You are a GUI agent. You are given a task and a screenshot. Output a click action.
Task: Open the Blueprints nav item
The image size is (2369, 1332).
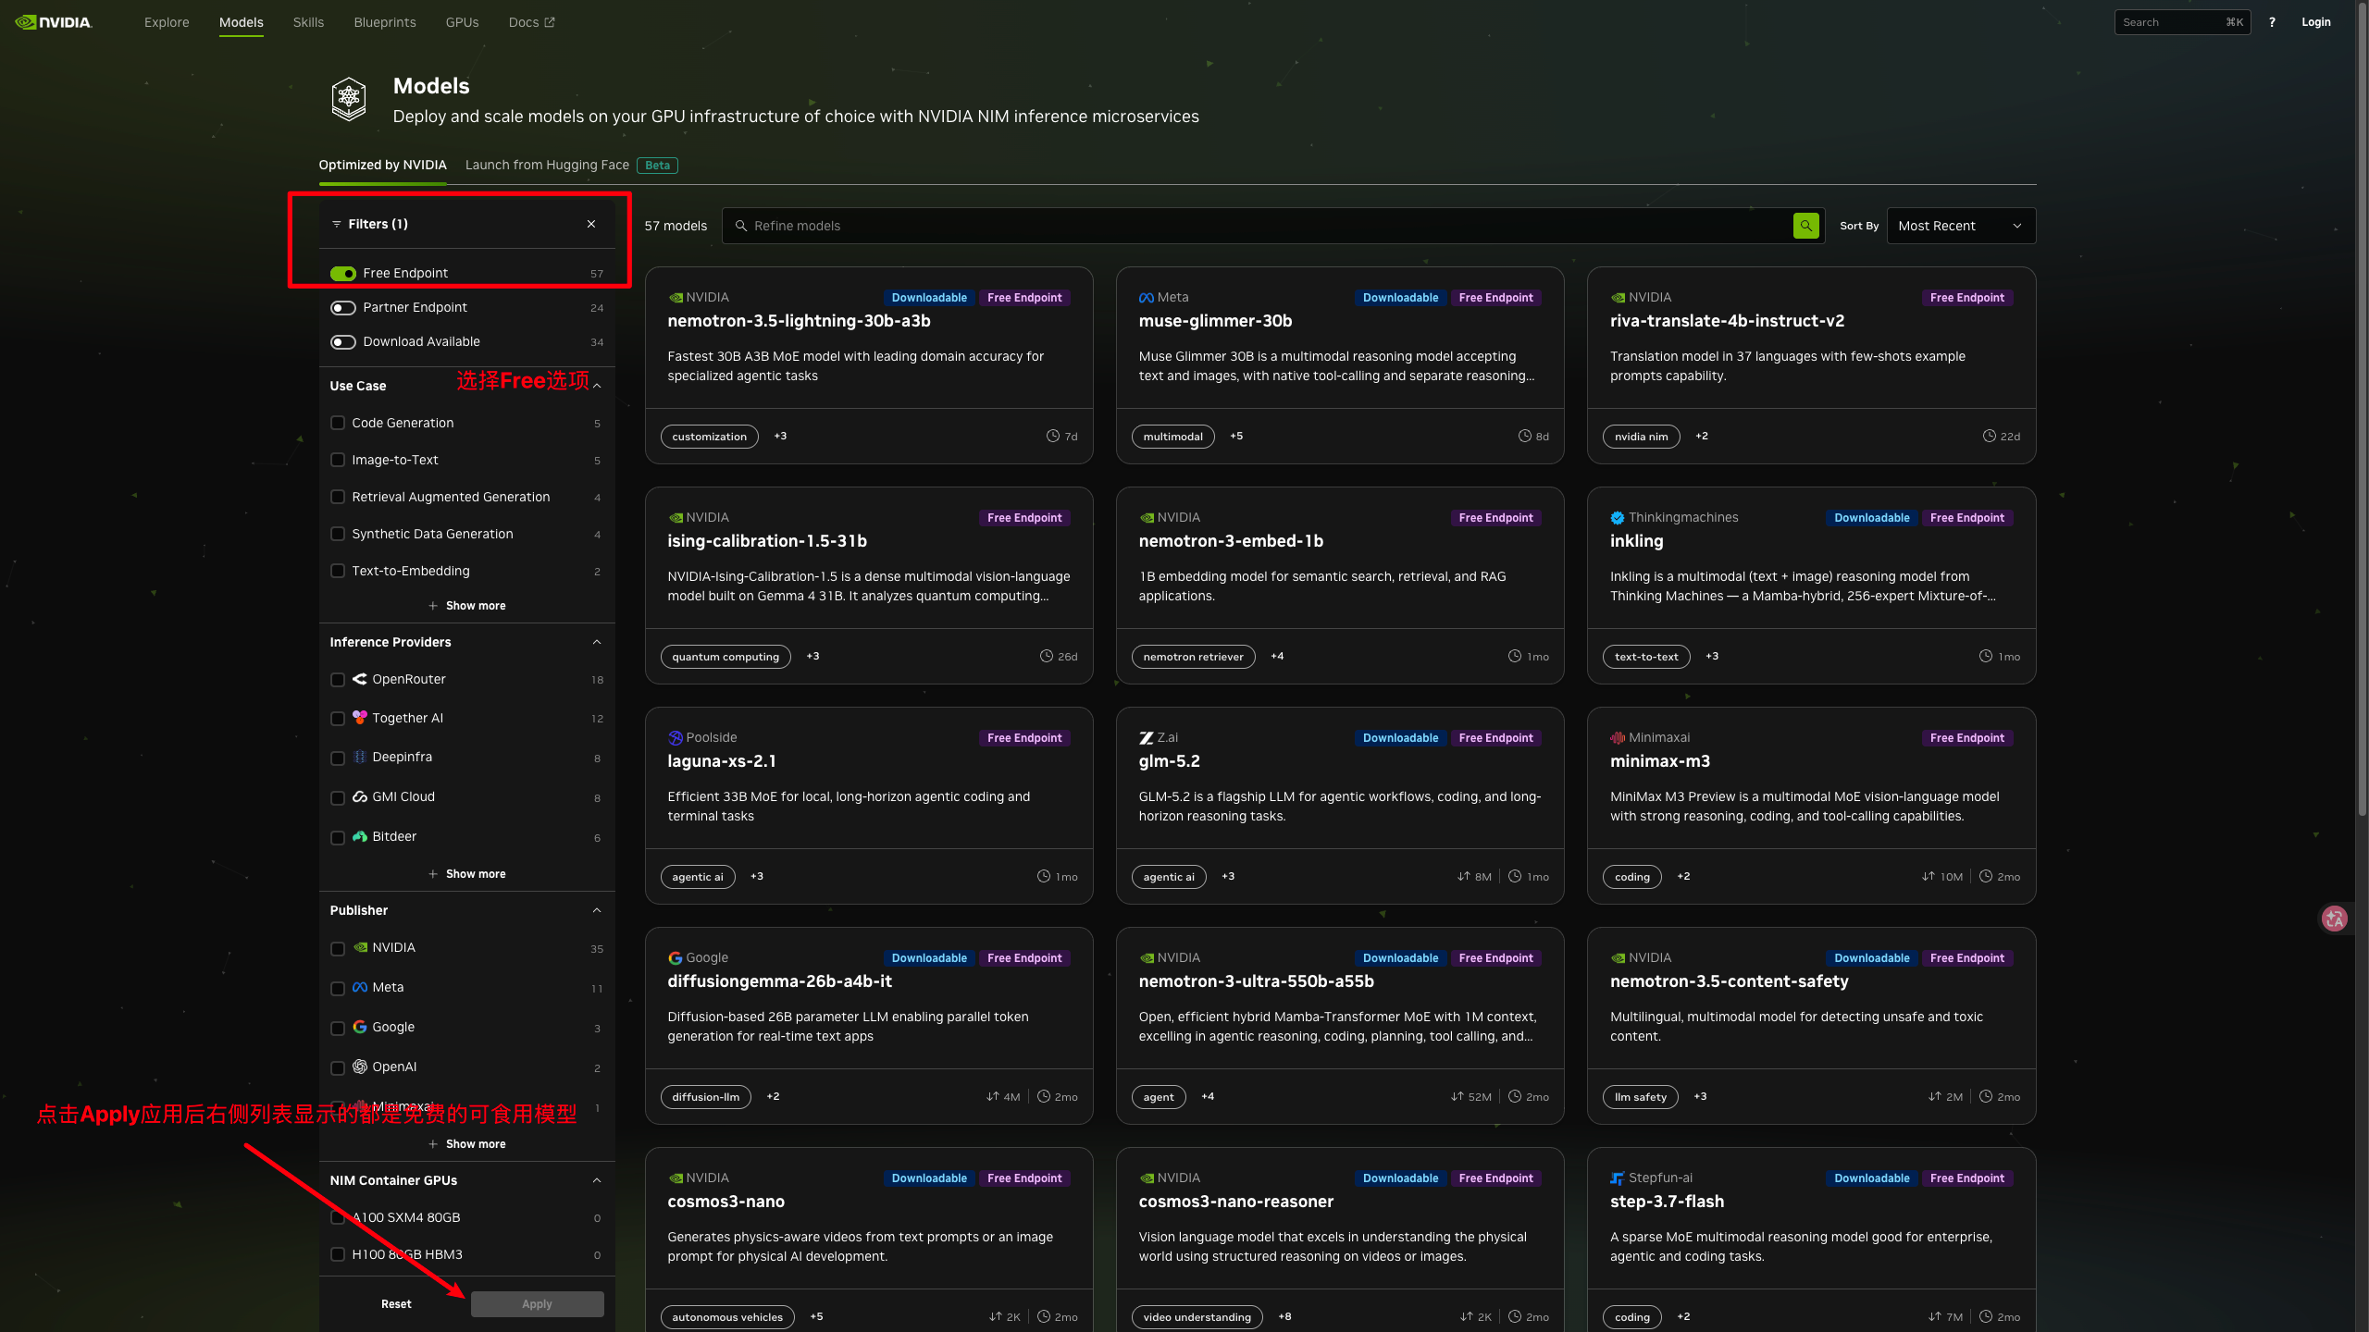385,22
